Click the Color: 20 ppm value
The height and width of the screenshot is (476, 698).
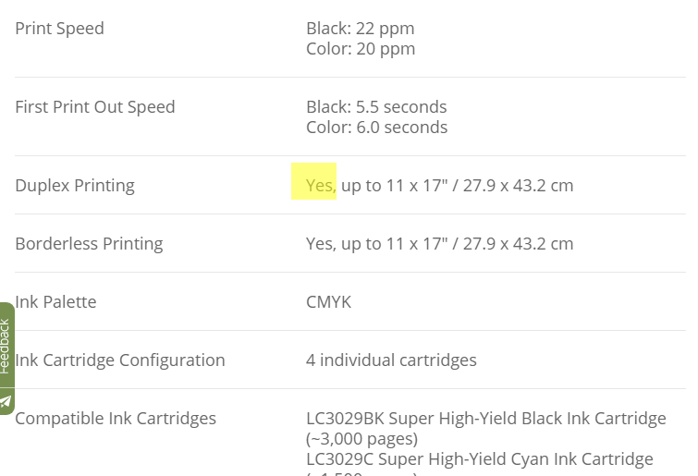coord(361,49)
